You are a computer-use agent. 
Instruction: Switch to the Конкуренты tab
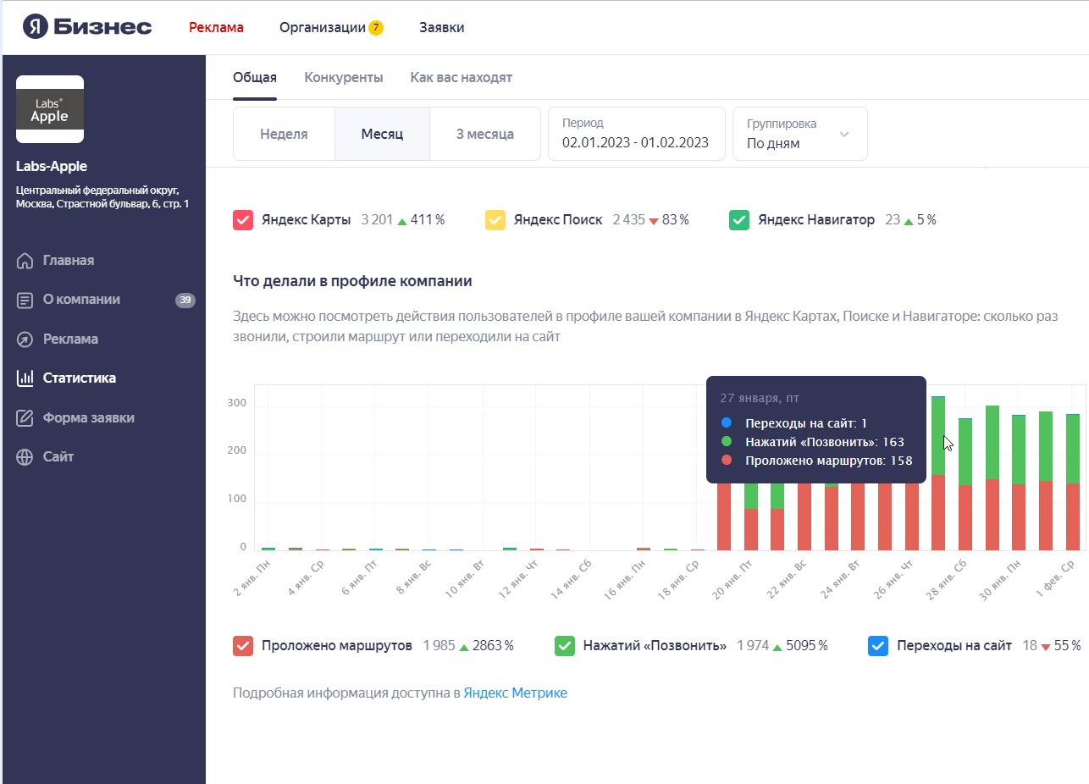click(x=343, y=78)
